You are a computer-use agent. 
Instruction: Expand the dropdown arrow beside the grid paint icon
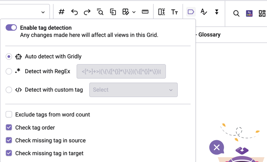point(134,12)
